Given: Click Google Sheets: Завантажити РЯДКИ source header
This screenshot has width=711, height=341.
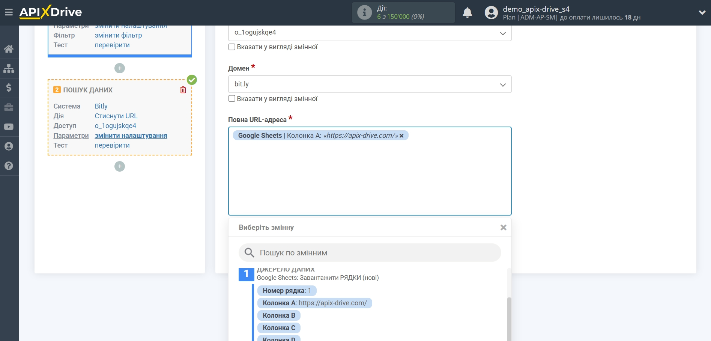Looking at the screenshot, I should [x=318, y=278].
